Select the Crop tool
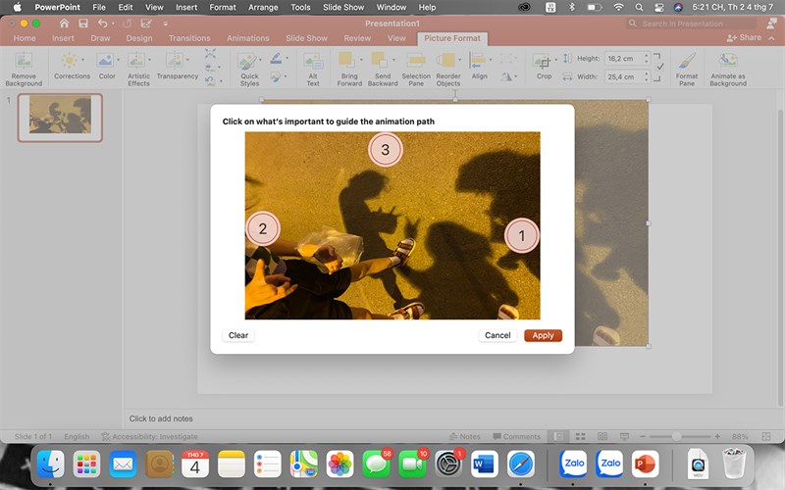Image resolution: width=785 pixels, height=490 pixels. pyautogui.click(x=542, y=62)
